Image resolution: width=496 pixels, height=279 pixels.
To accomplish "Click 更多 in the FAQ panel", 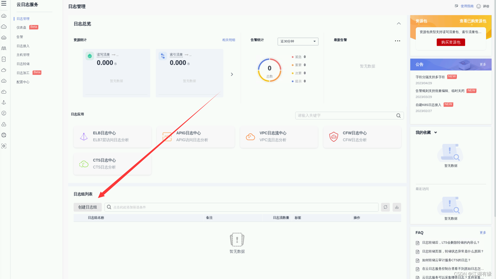I will 483,233.
